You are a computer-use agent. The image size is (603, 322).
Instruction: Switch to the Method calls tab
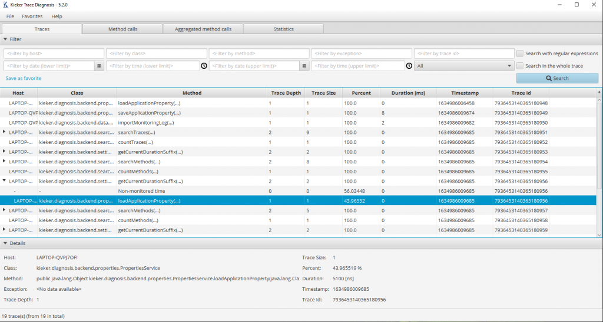(122, 29)
